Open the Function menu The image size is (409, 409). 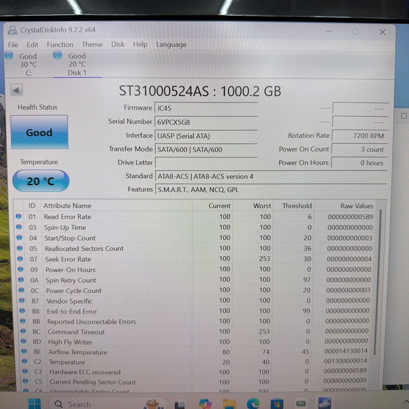click(60, 45)
